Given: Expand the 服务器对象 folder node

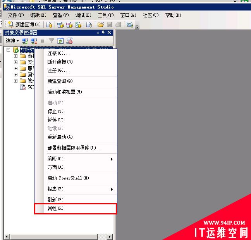Looking at the screenshot, I should pos(15,68).
